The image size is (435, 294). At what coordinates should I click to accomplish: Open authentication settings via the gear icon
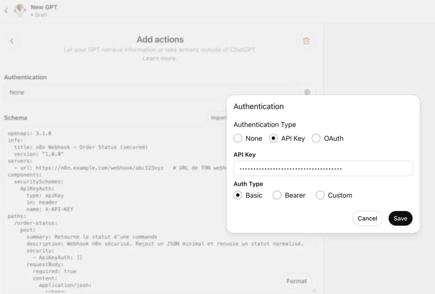click(x=307, y=92)
